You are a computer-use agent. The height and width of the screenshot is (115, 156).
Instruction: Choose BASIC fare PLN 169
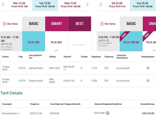pyautogui.click(x=34, y=41)
